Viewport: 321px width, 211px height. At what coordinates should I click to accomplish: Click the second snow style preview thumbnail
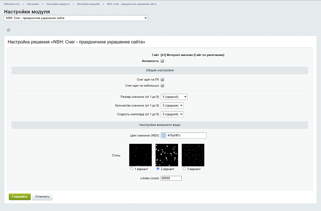point(166,155)
